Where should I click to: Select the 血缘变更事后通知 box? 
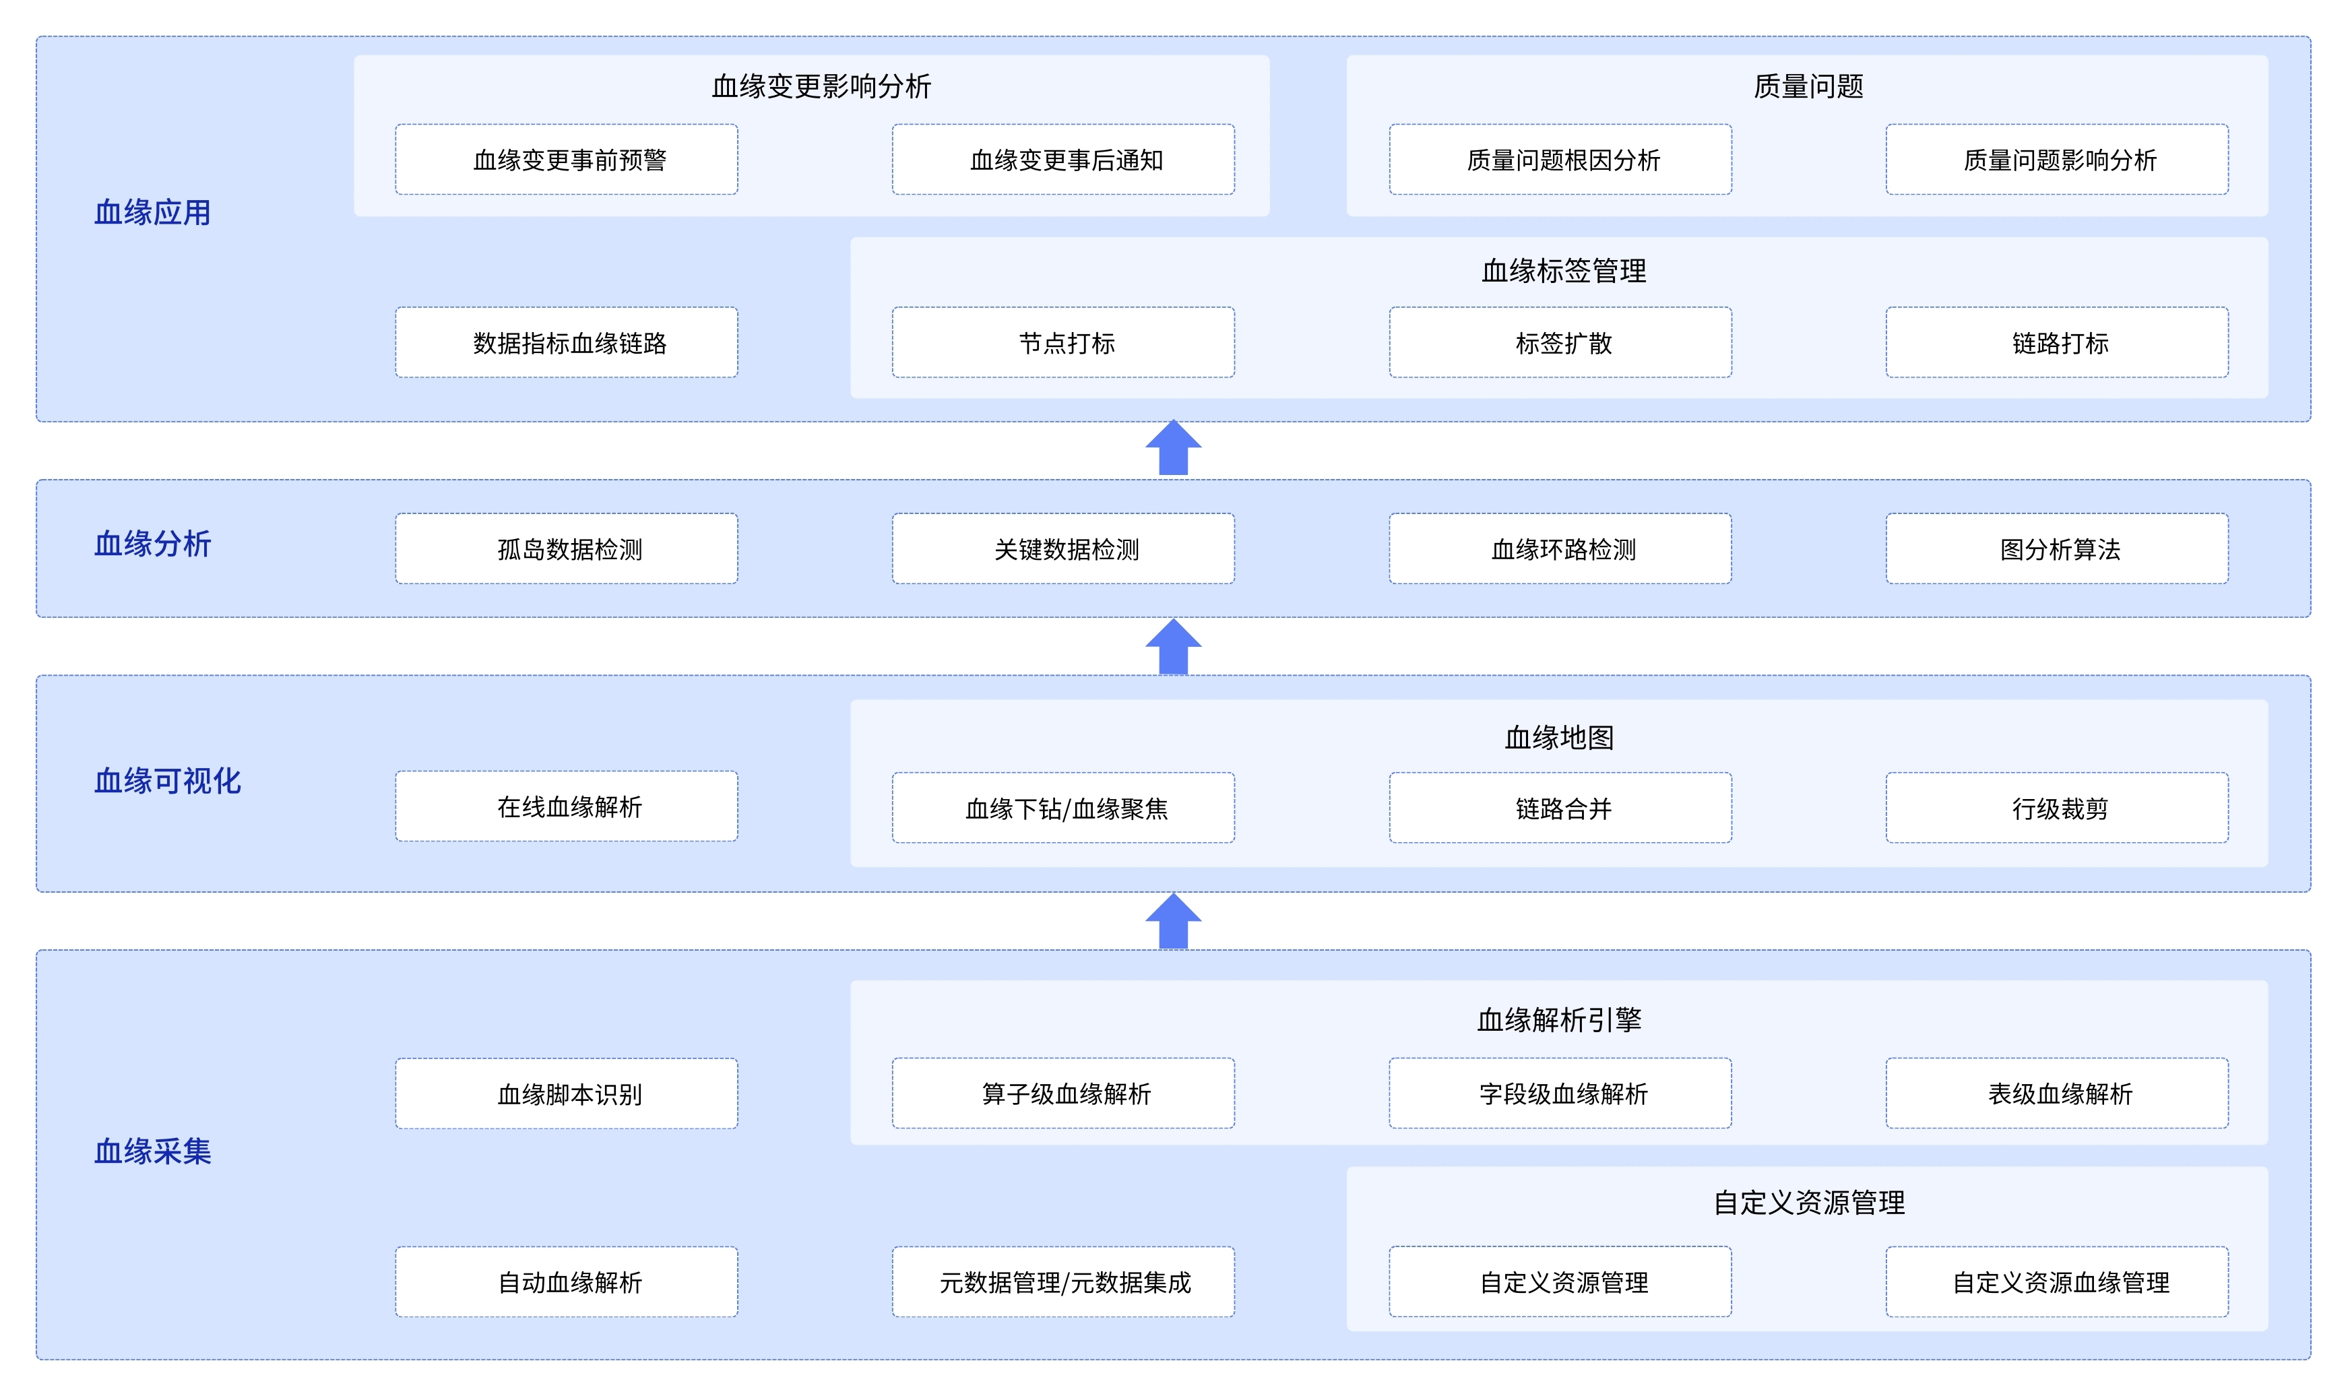coord(1062,160)
